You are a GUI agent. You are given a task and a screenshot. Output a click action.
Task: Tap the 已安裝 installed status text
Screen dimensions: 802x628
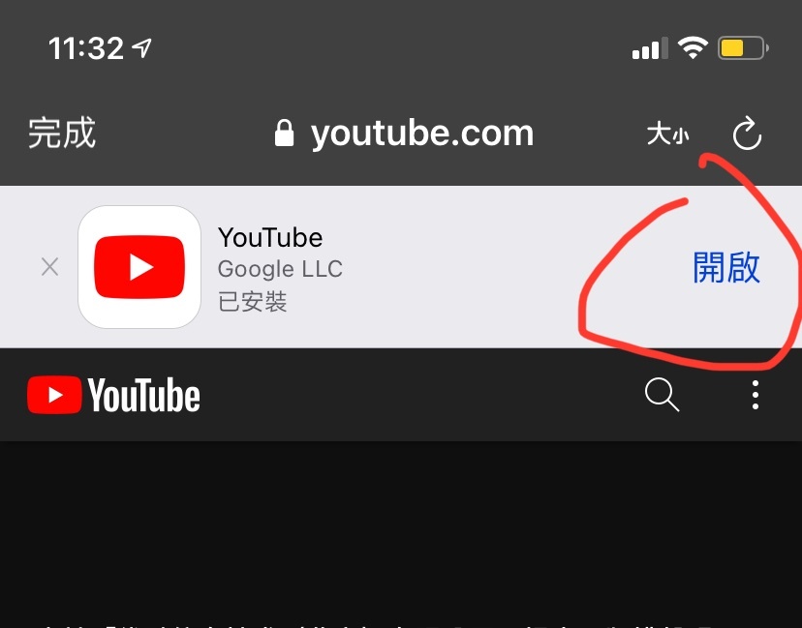[x=252, y=302]
